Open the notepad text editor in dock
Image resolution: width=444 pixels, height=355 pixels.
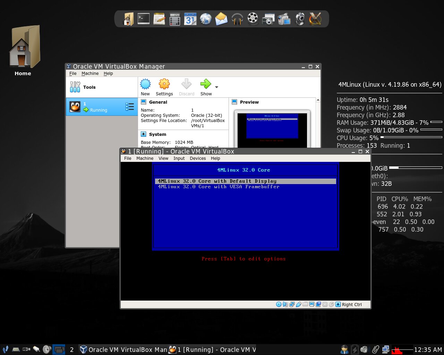[x=159, y=19]
